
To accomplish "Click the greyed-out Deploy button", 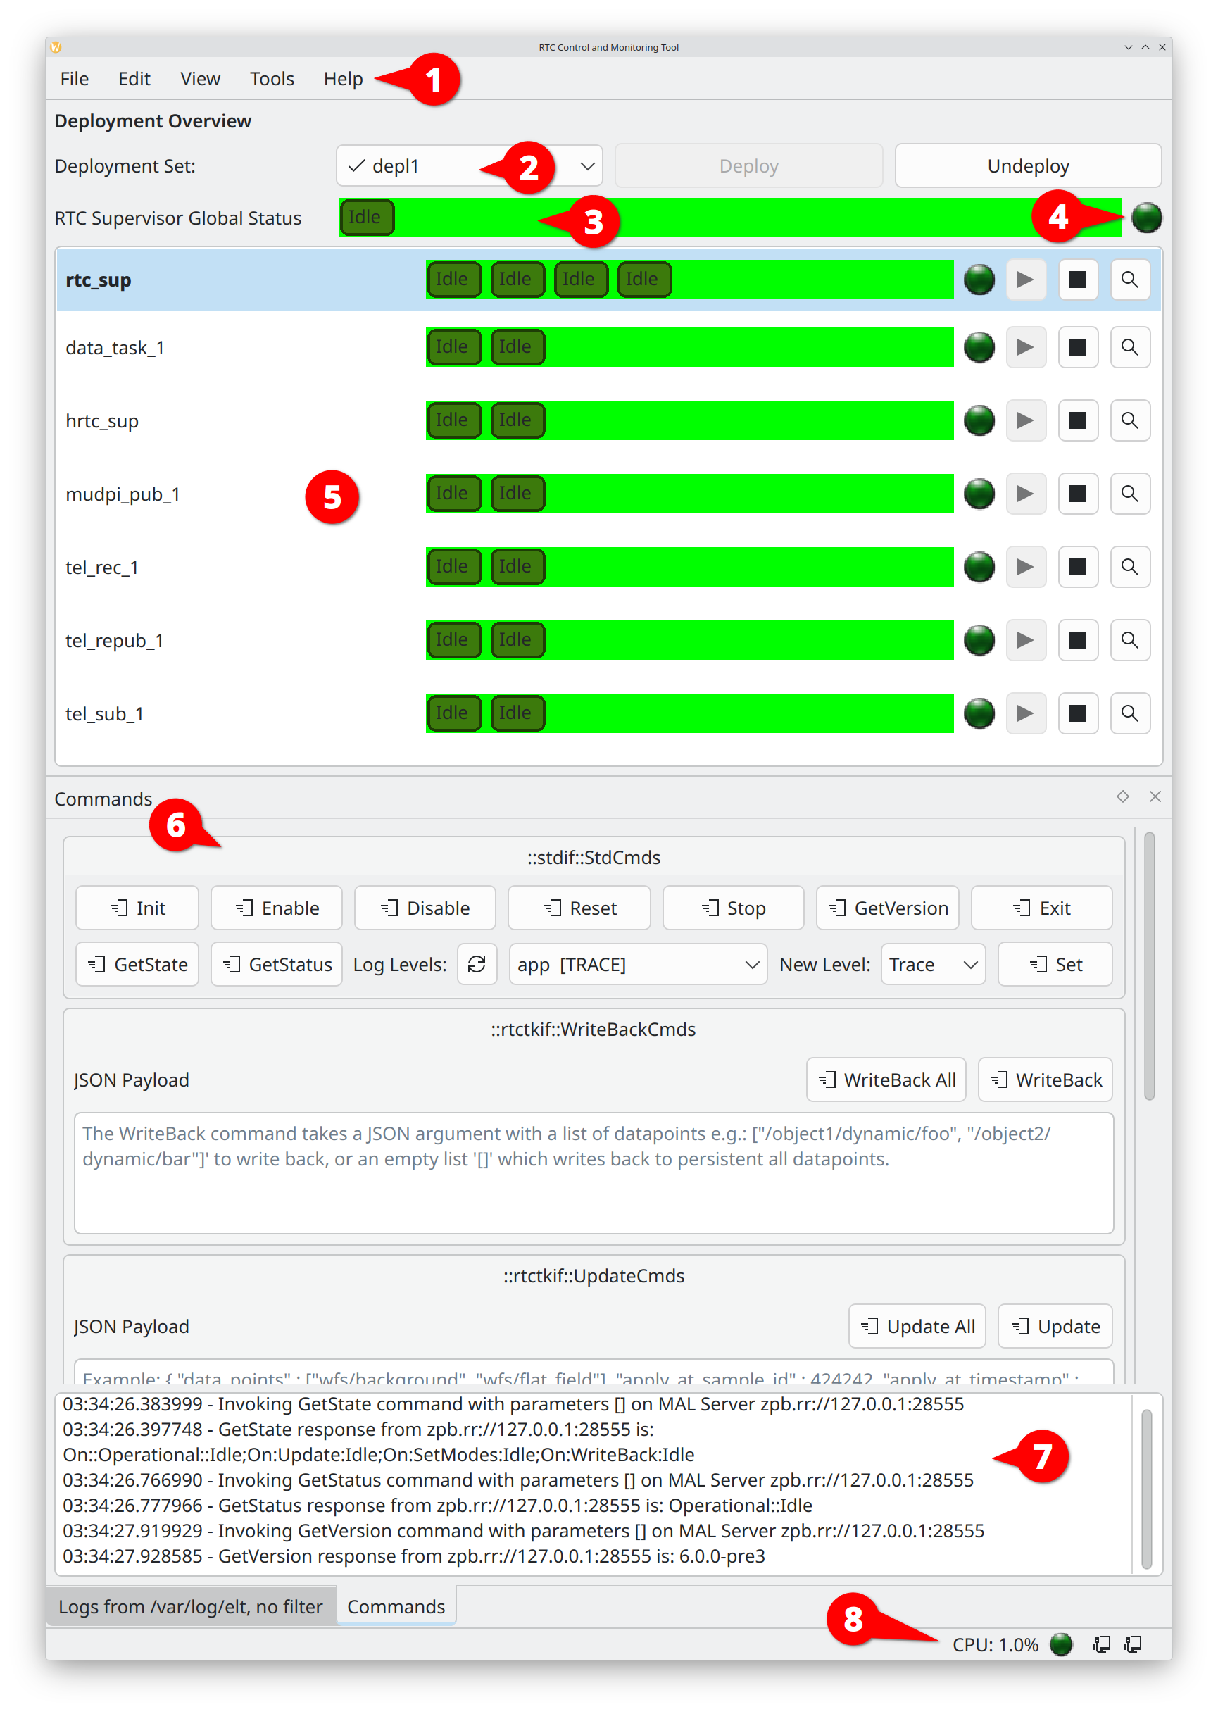I will [748, 165].
